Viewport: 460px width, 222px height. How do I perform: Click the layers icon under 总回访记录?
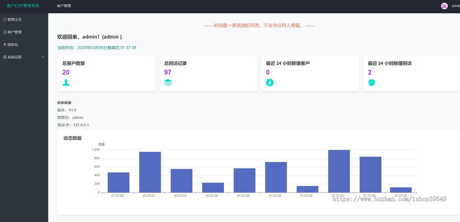pyautogui.click(x=168, y=83)
